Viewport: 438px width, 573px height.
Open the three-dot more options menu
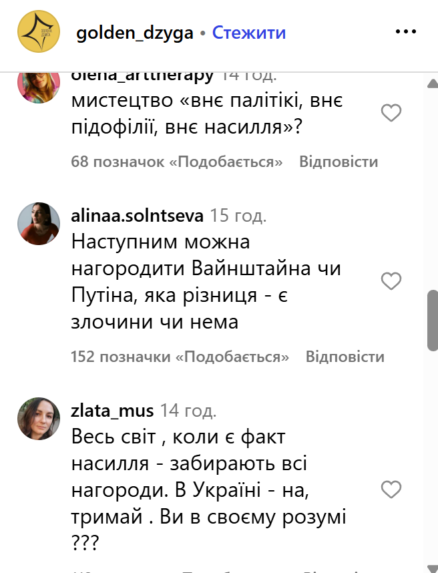pyautogui.click(x=406, y=32)
